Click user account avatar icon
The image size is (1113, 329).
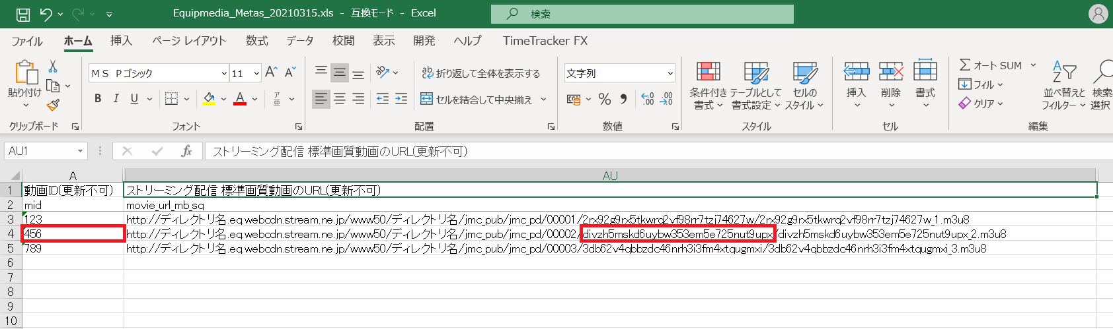[1098, 14]
